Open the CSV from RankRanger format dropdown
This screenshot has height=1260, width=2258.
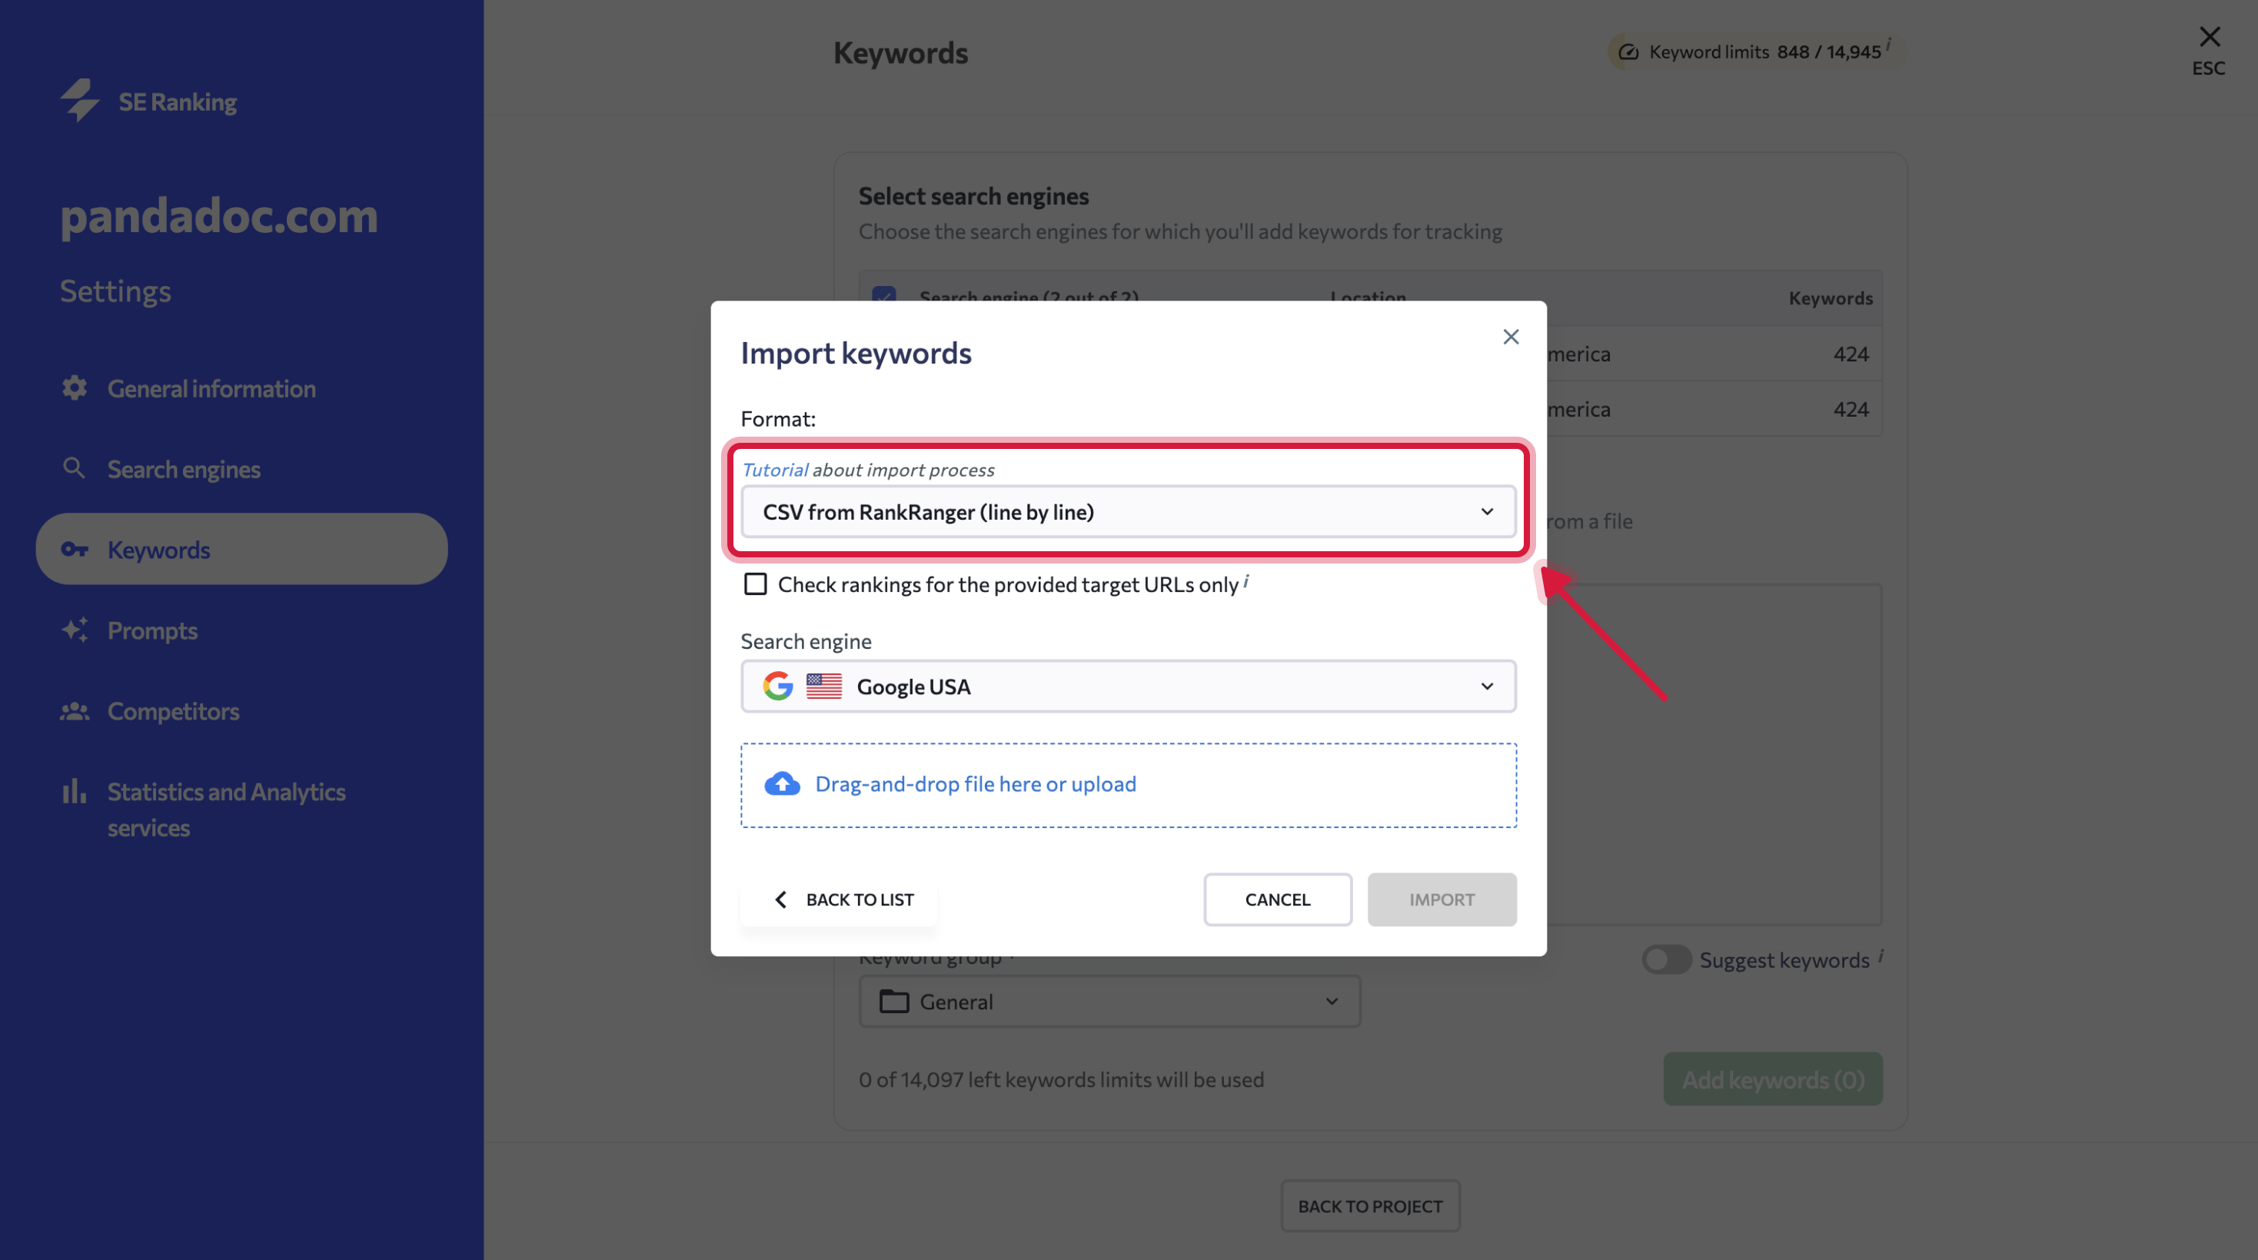point(1128,512)
